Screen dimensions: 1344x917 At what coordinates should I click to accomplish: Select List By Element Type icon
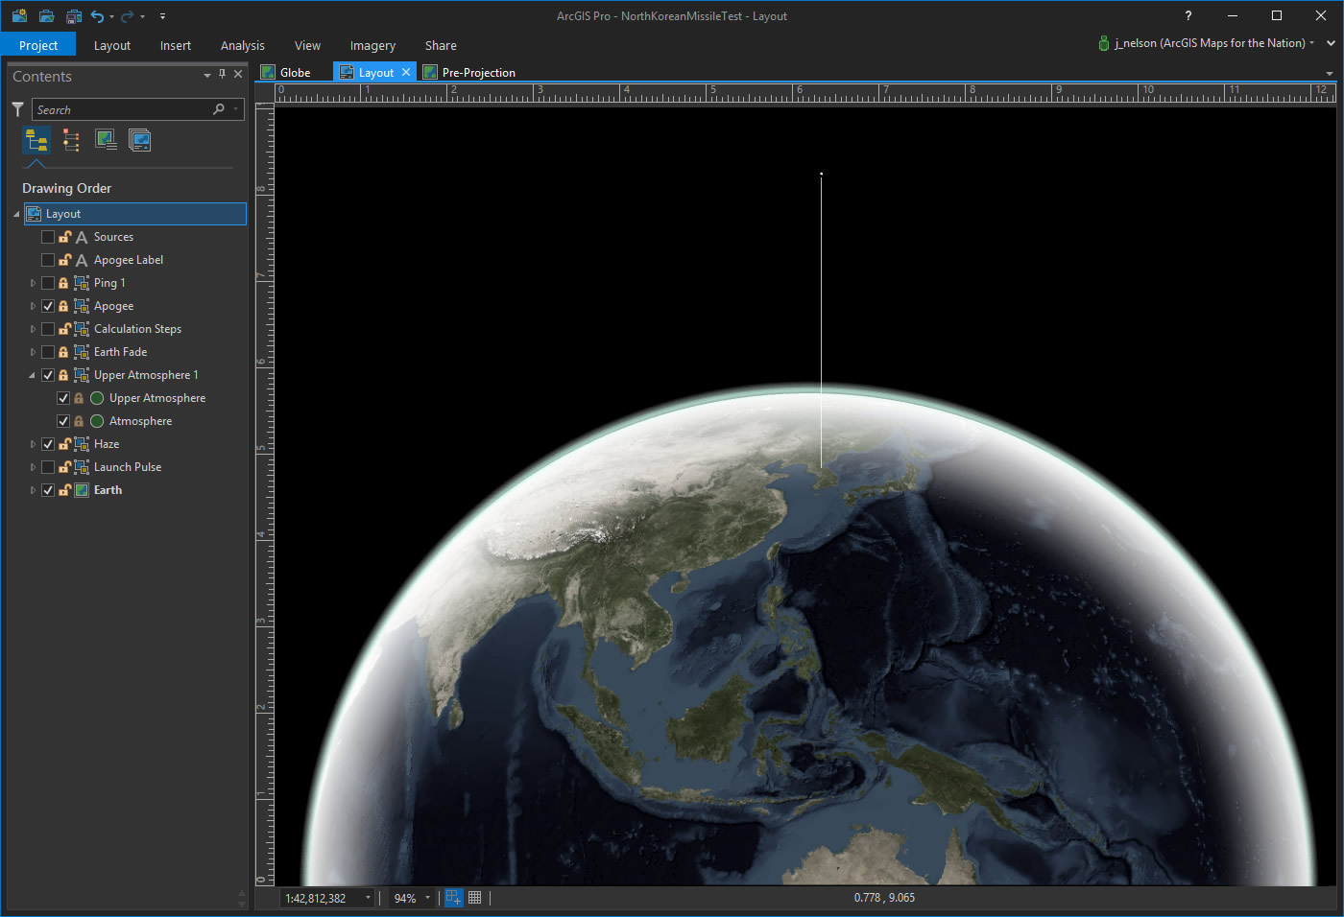[x=71, y=141]
